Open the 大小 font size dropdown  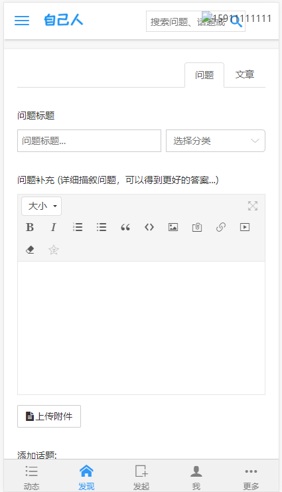(x=41, y=206)
